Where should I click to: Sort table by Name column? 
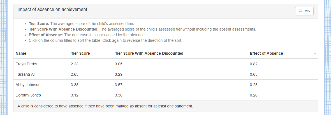click(x=21, y=53)
